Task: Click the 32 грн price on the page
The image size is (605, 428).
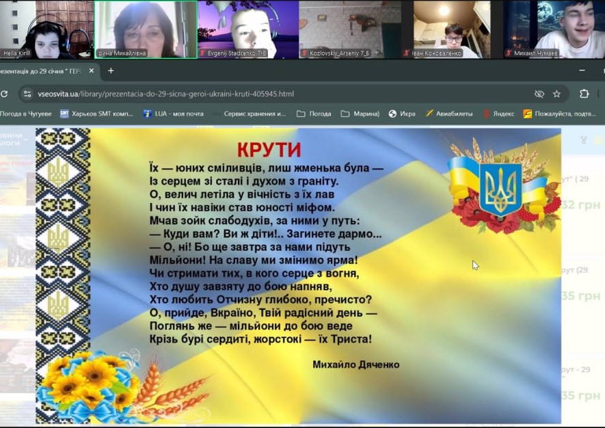Action: tap(580, 205)
